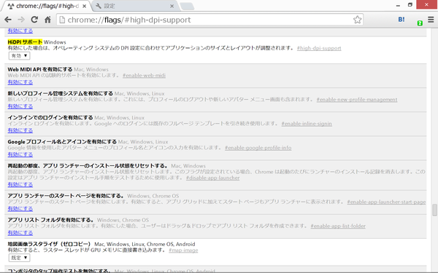Close the 設定 tab
Image resolution: width=438 pixels, height=273 pixels.
click(x=172, y=6)
